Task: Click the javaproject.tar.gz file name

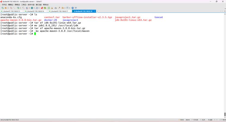Action: click(128, 17)
